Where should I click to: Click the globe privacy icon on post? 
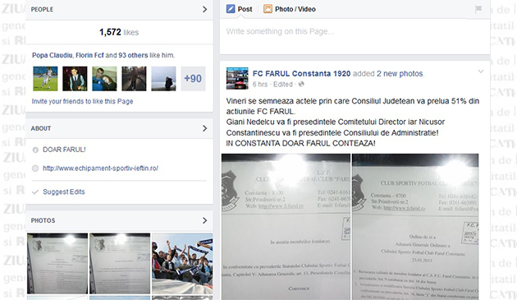(x=301, y=85)
